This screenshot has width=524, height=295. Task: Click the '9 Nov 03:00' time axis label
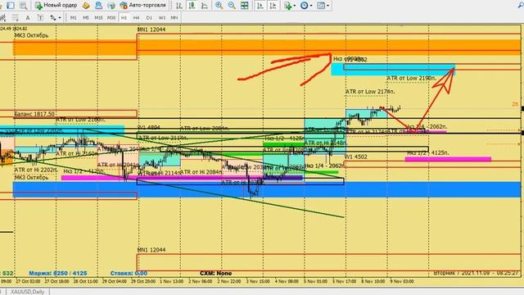pos(402,281)
